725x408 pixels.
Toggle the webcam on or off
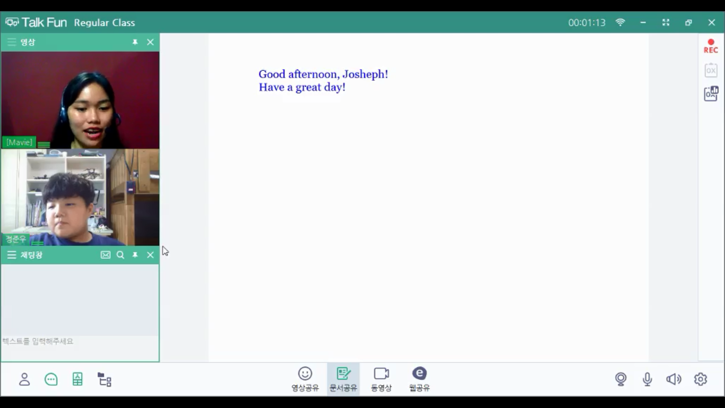pyautogui.click(x=621, y=379)
